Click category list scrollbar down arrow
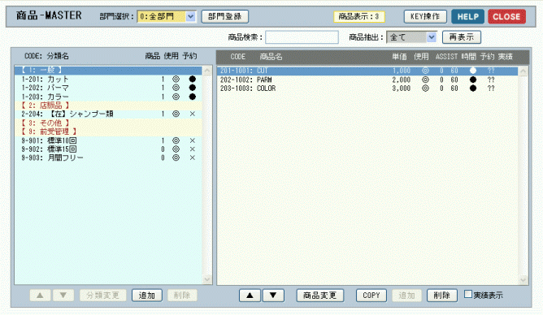 207,279
